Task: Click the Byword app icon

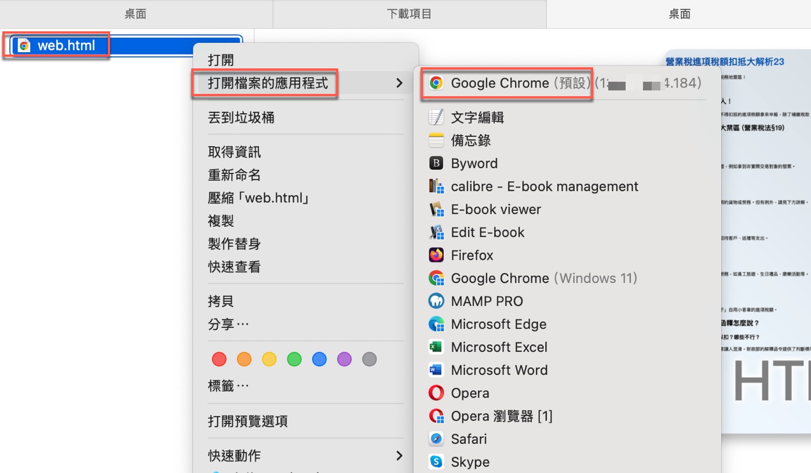Action: tap(436, 163)
